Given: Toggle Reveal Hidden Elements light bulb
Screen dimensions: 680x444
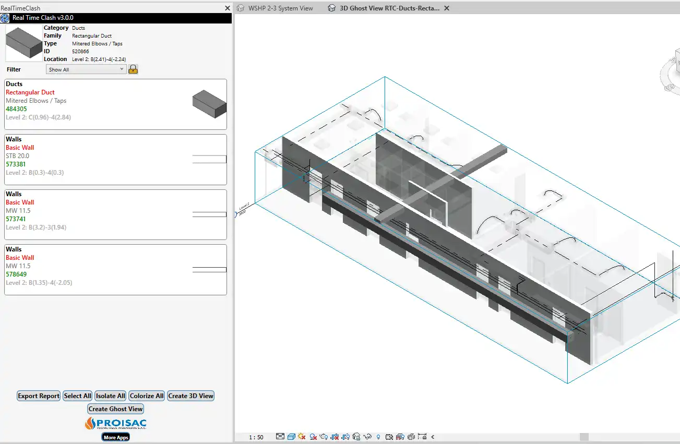Looking at the screenshot, I should click(378, 437).
